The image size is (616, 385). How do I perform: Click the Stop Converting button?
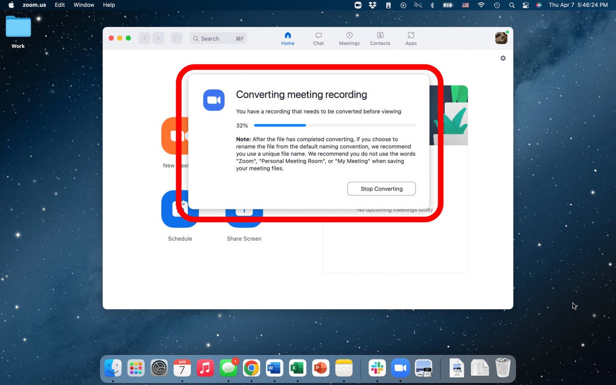coord(381,189)
